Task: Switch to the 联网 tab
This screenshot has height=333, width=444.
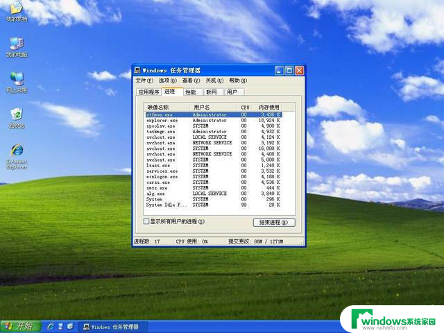Action: (214, 92)
